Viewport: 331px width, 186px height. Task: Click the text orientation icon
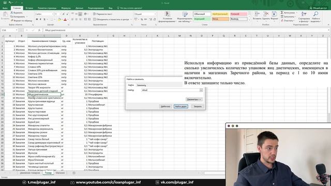click(86, 14)
